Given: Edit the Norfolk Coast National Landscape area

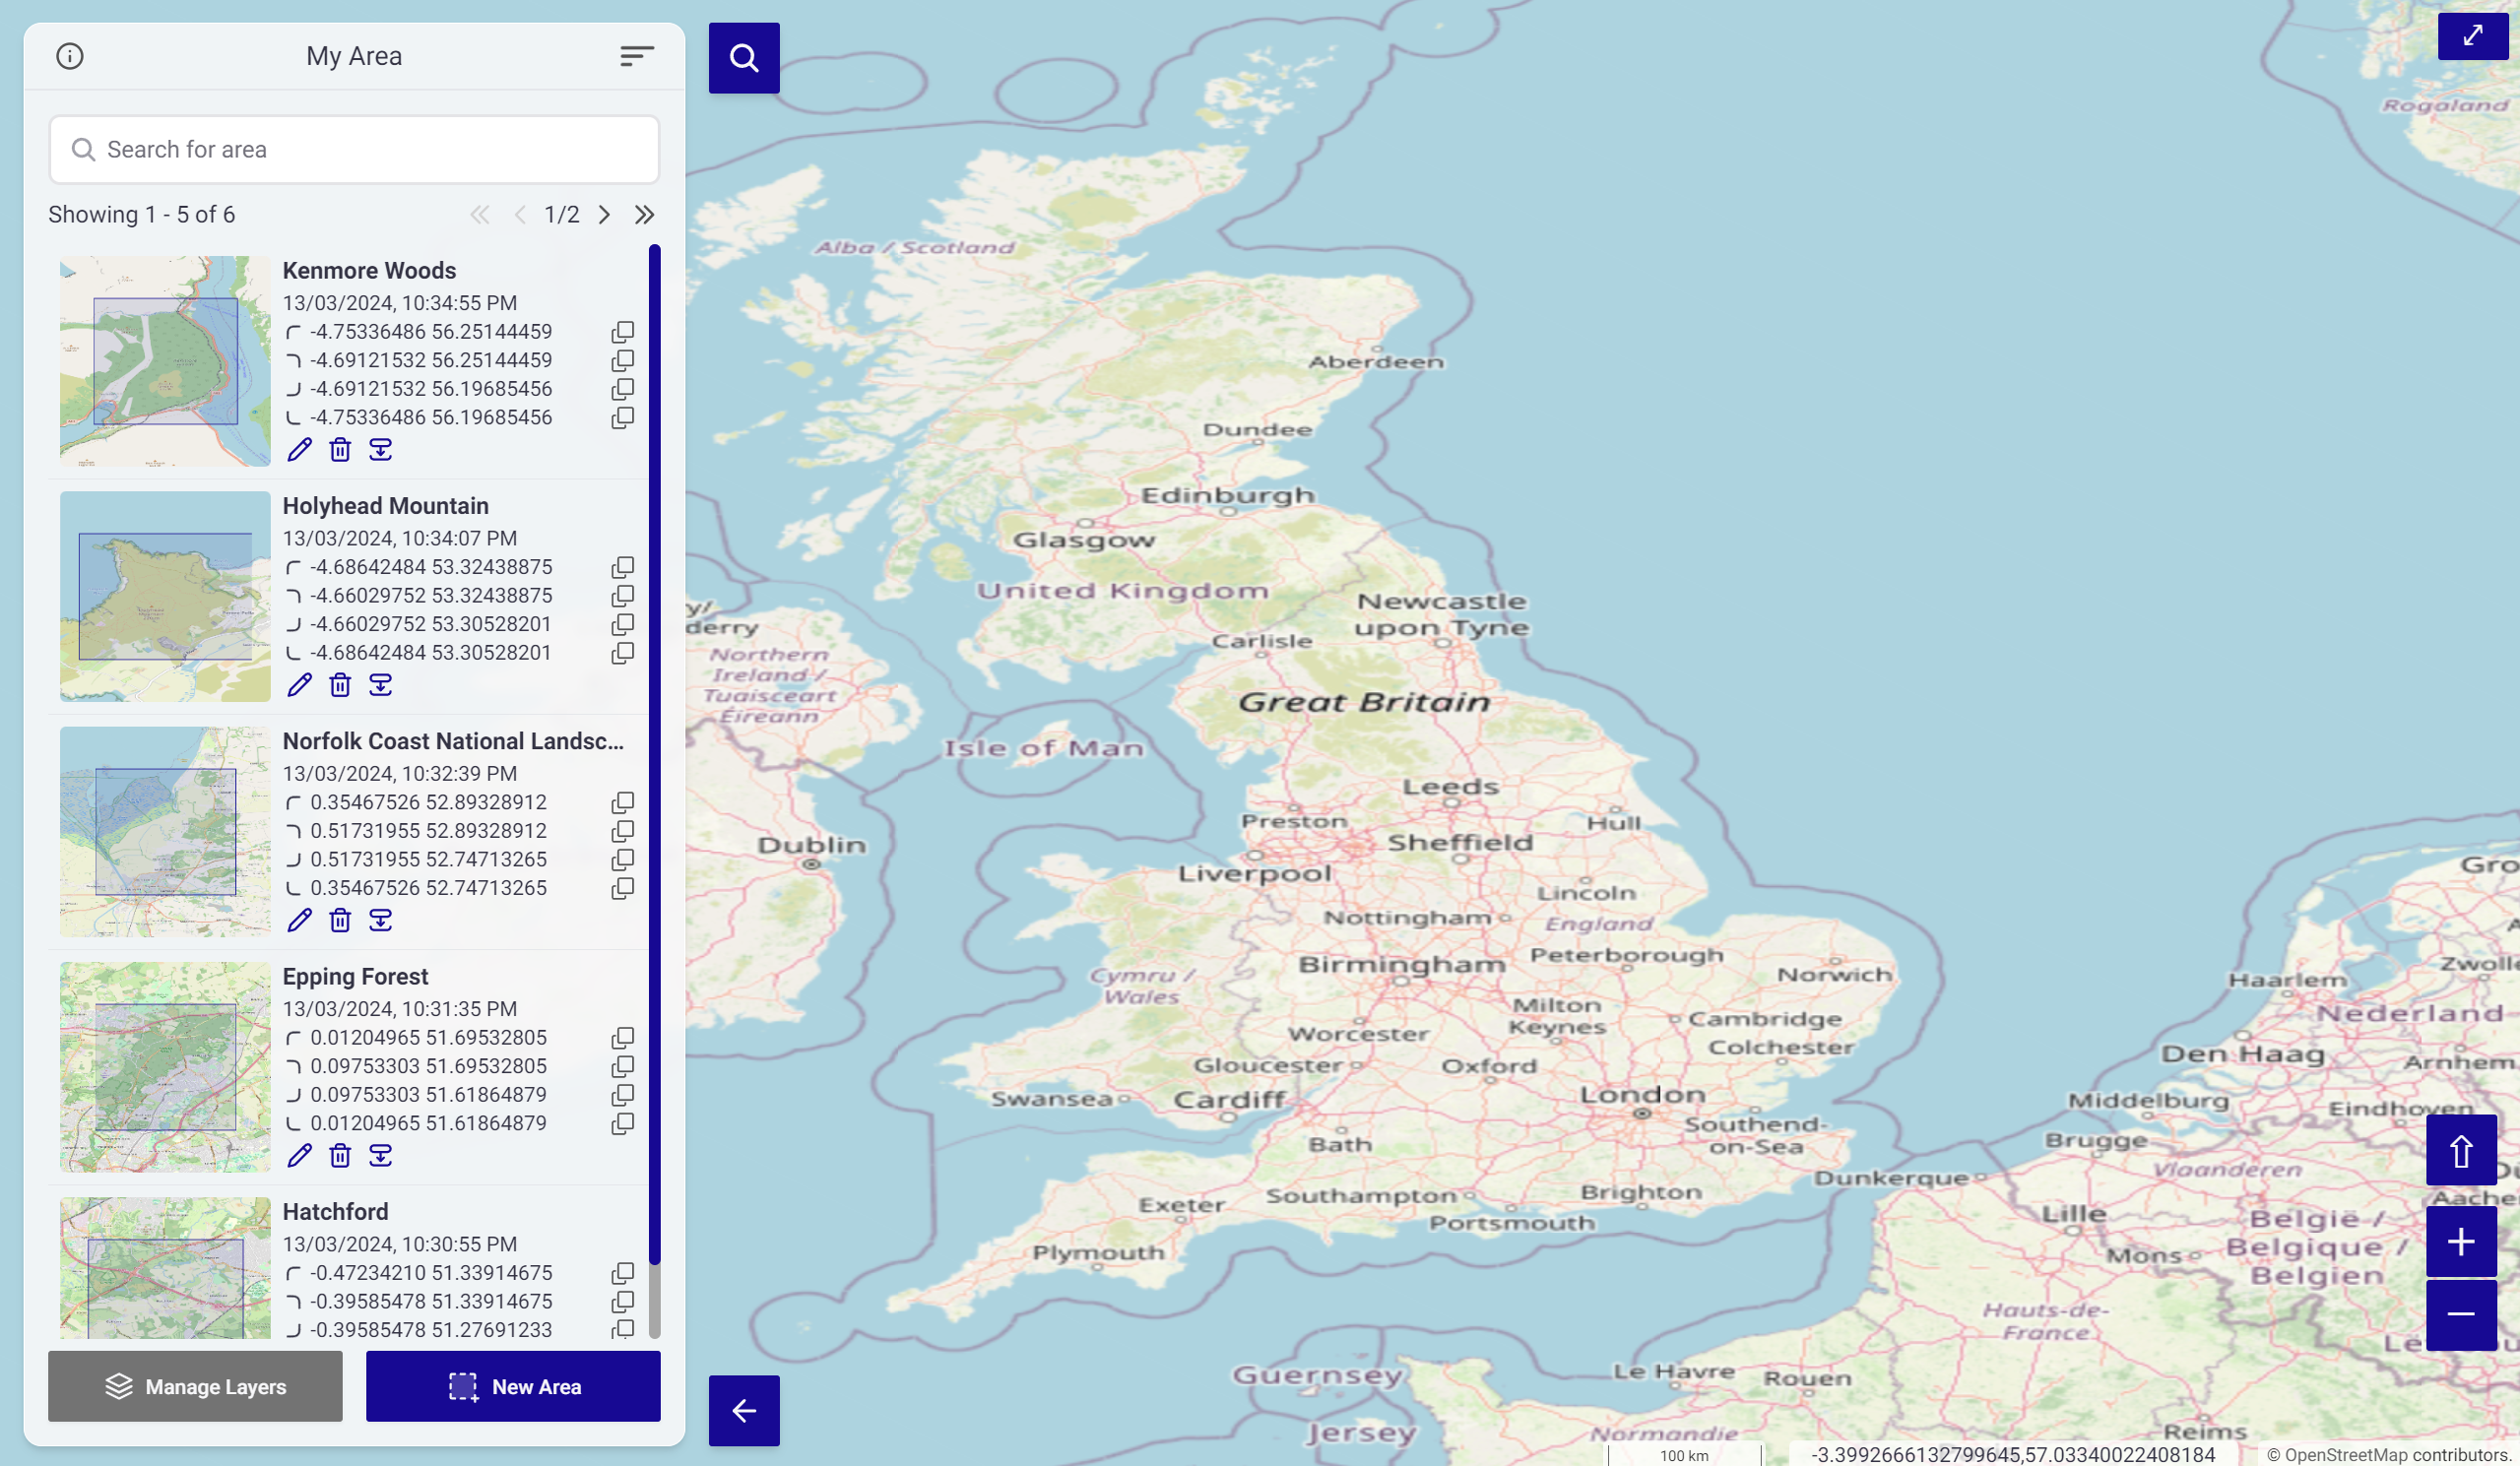Looking at the screenshot, I should 299,919.
